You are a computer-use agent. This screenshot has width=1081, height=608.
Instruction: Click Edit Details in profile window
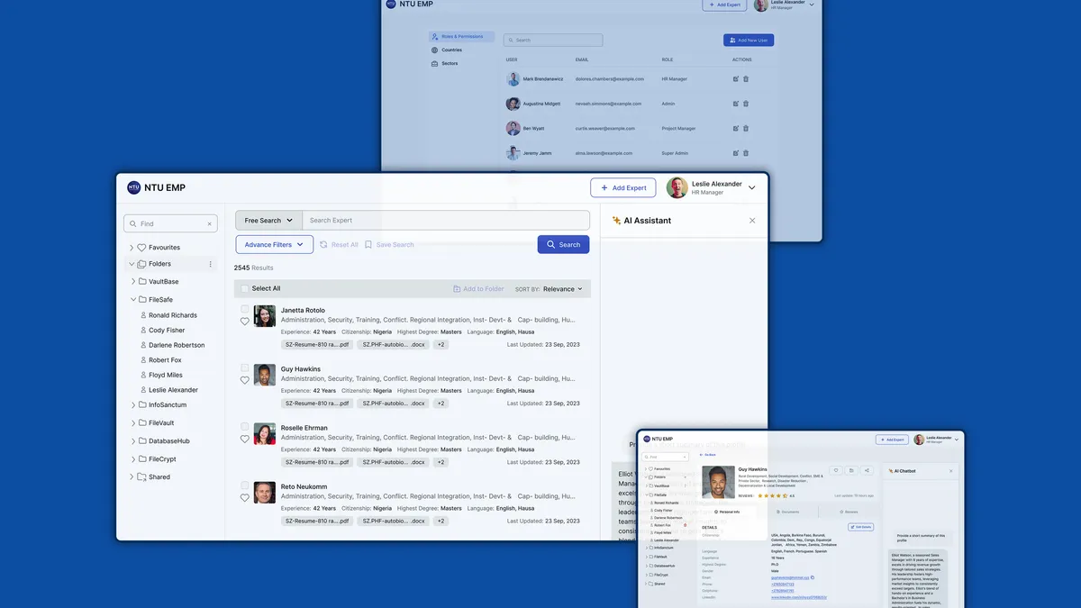(860, 527)
